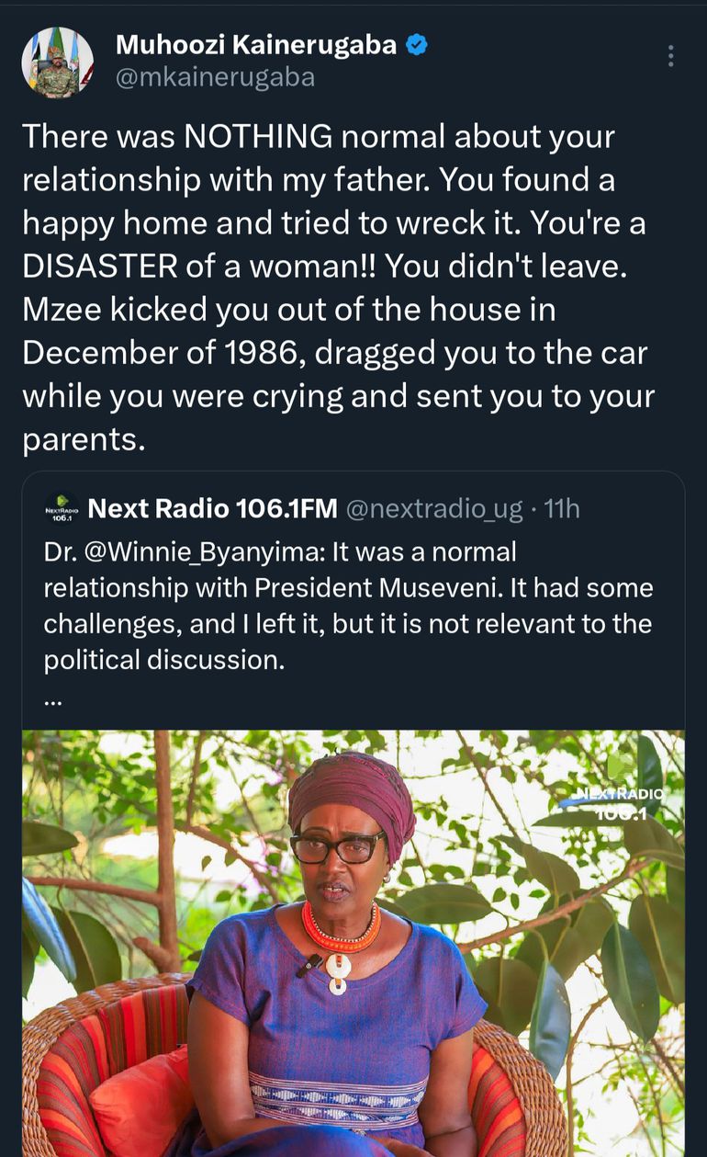Click the Next Radio avatar icon
The height and width of the screenshot is (1157, 707).
click(x=62, y=508)
